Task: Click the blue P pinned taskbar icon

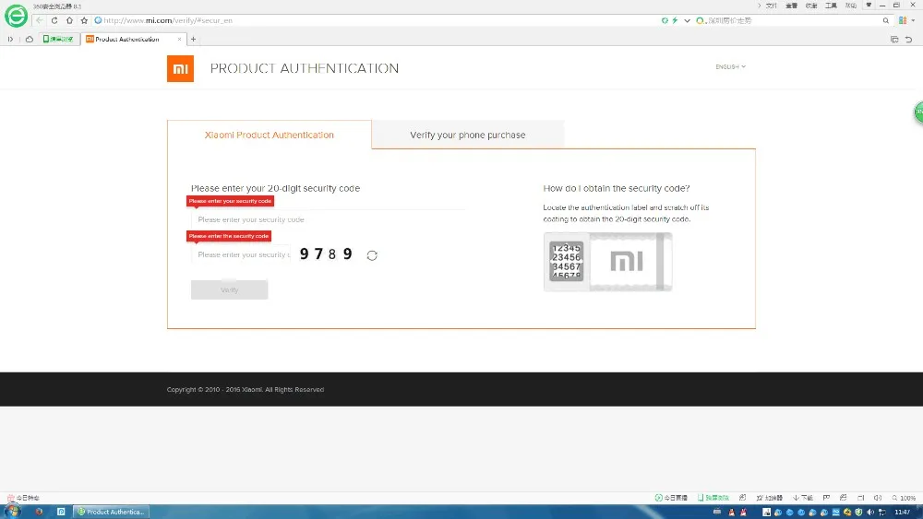Action: (61, 512)
